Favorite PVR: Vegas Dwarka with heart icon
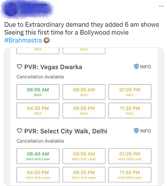Viewport: 167px width, 186px height. tap(19, 66)
